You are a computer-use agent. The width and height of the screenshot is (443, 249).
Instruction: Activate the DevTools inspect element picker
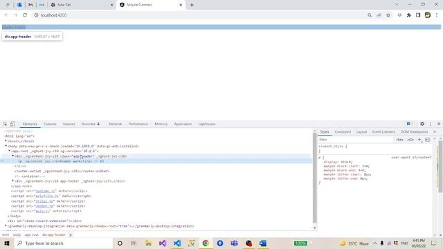[x=5, y=124]
